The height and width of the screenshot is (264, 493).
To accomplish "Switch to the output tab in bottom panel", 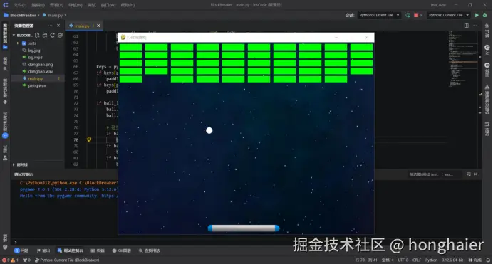I will 43,250.
